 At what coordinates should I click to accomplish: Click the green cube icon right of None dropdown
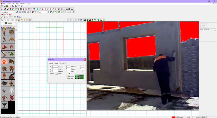(x=51, y=12)
